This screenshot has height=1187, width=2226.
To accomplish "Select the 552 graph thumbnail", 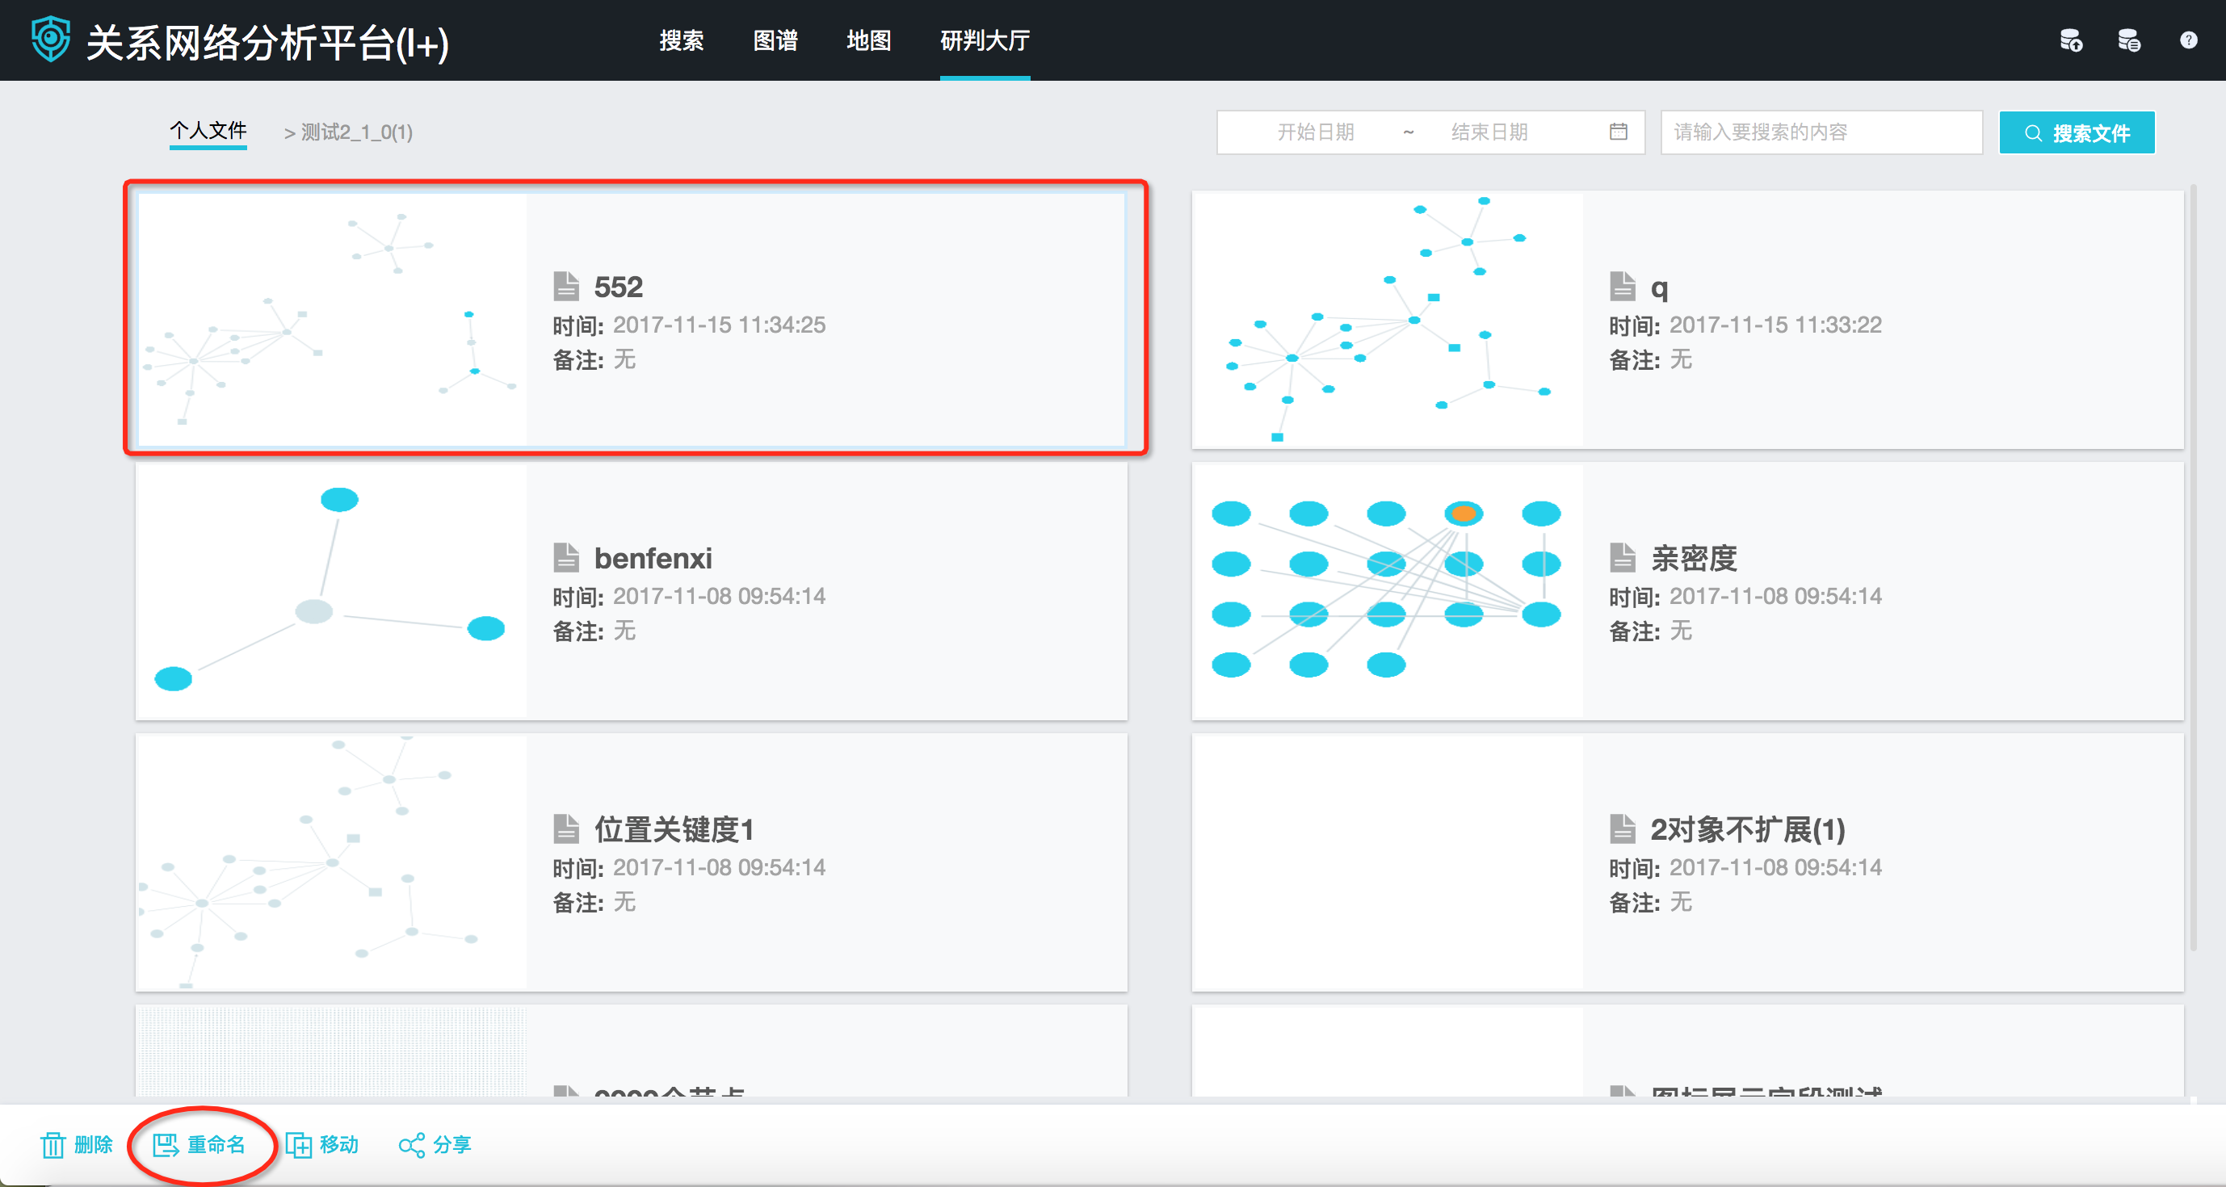I will point(332,320).
